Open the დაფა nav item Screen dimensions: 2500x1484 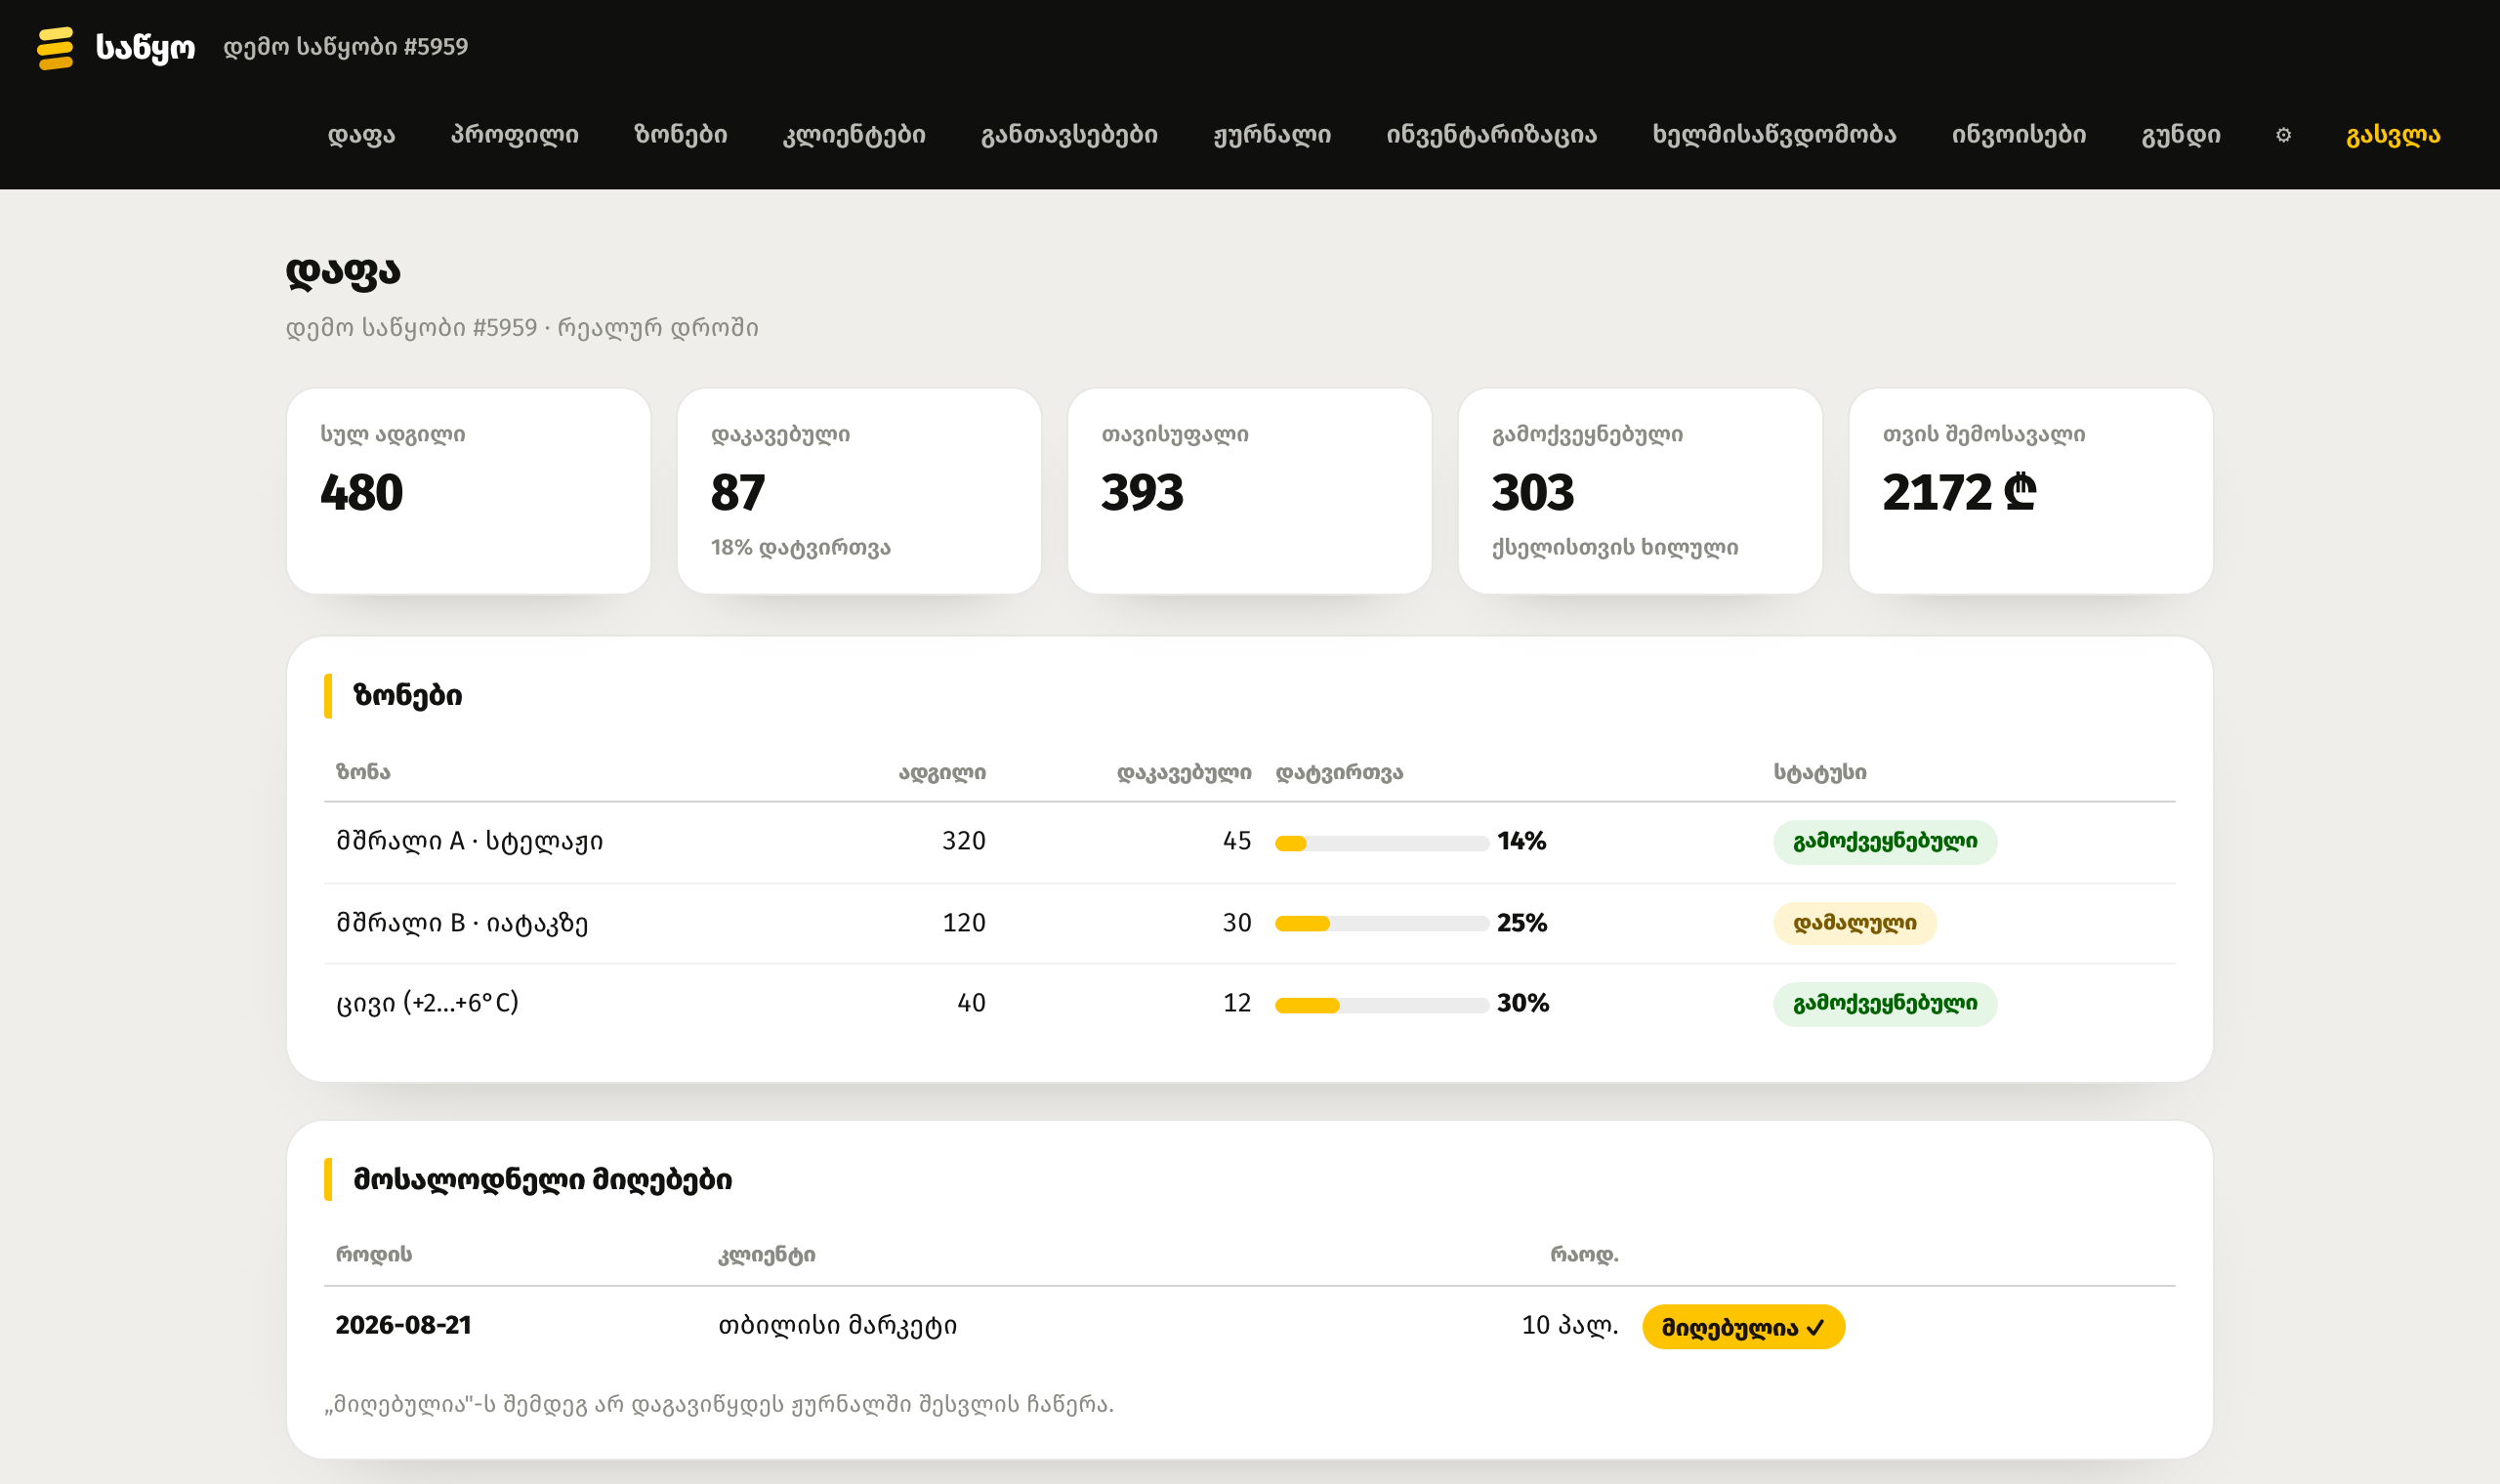pyautogui.click(x=361, y=135)
